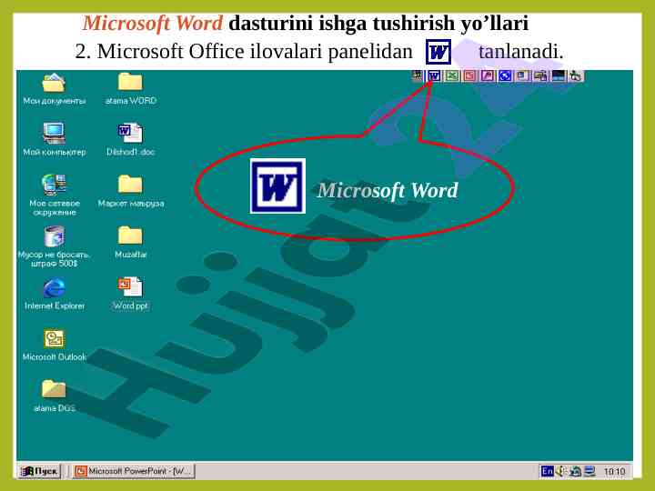The image size is (655, 491).
Task: Click the network globe icon in the system tray
Action: click(575, 471)
